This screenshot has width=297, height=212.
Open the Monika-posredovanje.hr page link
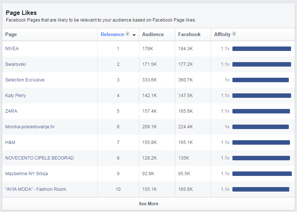click(30, 126)
